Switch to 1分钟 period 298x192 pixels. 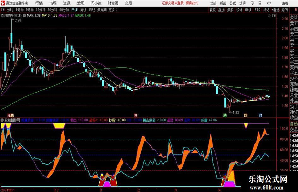(20, 10)
